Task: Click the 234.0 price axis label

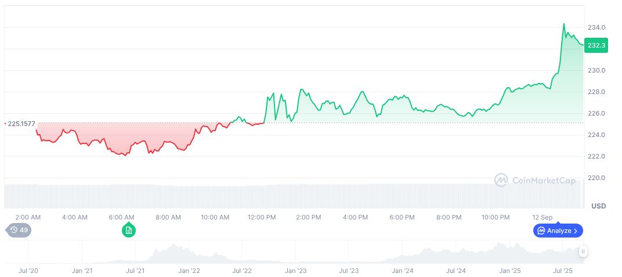Action: pyautogui.click(x=596, y=27)
